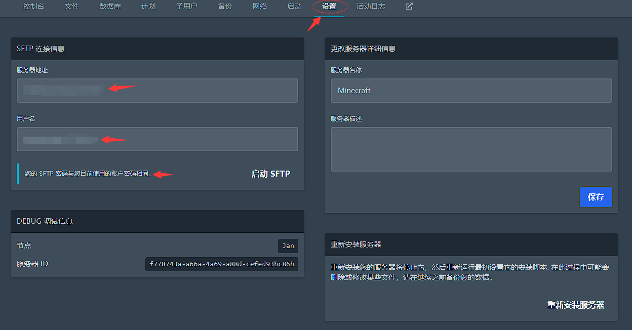This screenshot has height=330, width=632.
Task: Focus the 服务器名称 field containing Minecraft
Action: [471, 91]
